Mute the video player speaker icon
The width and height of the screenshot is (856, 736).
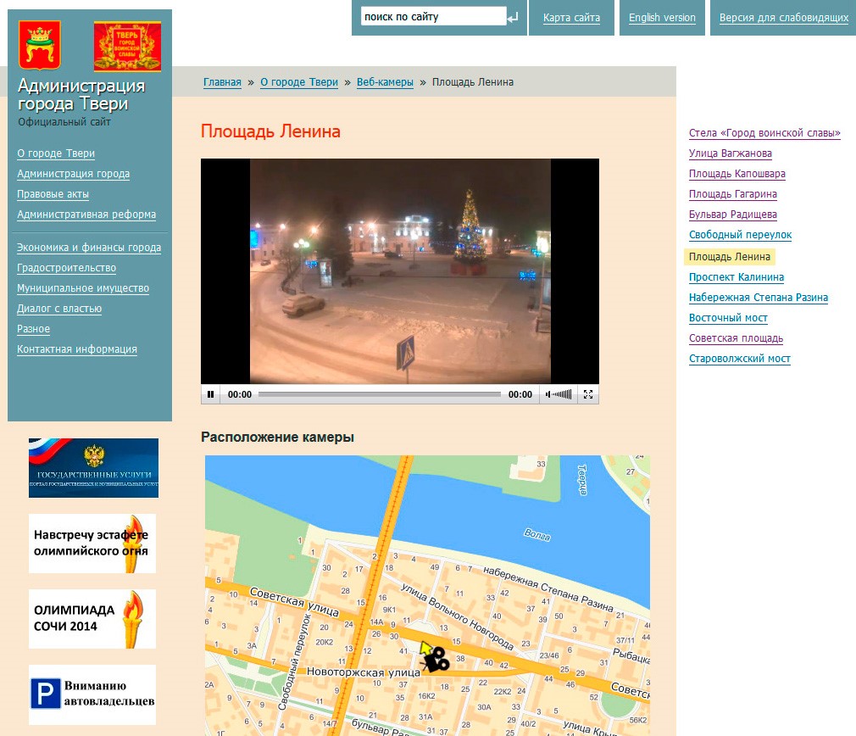548,394
